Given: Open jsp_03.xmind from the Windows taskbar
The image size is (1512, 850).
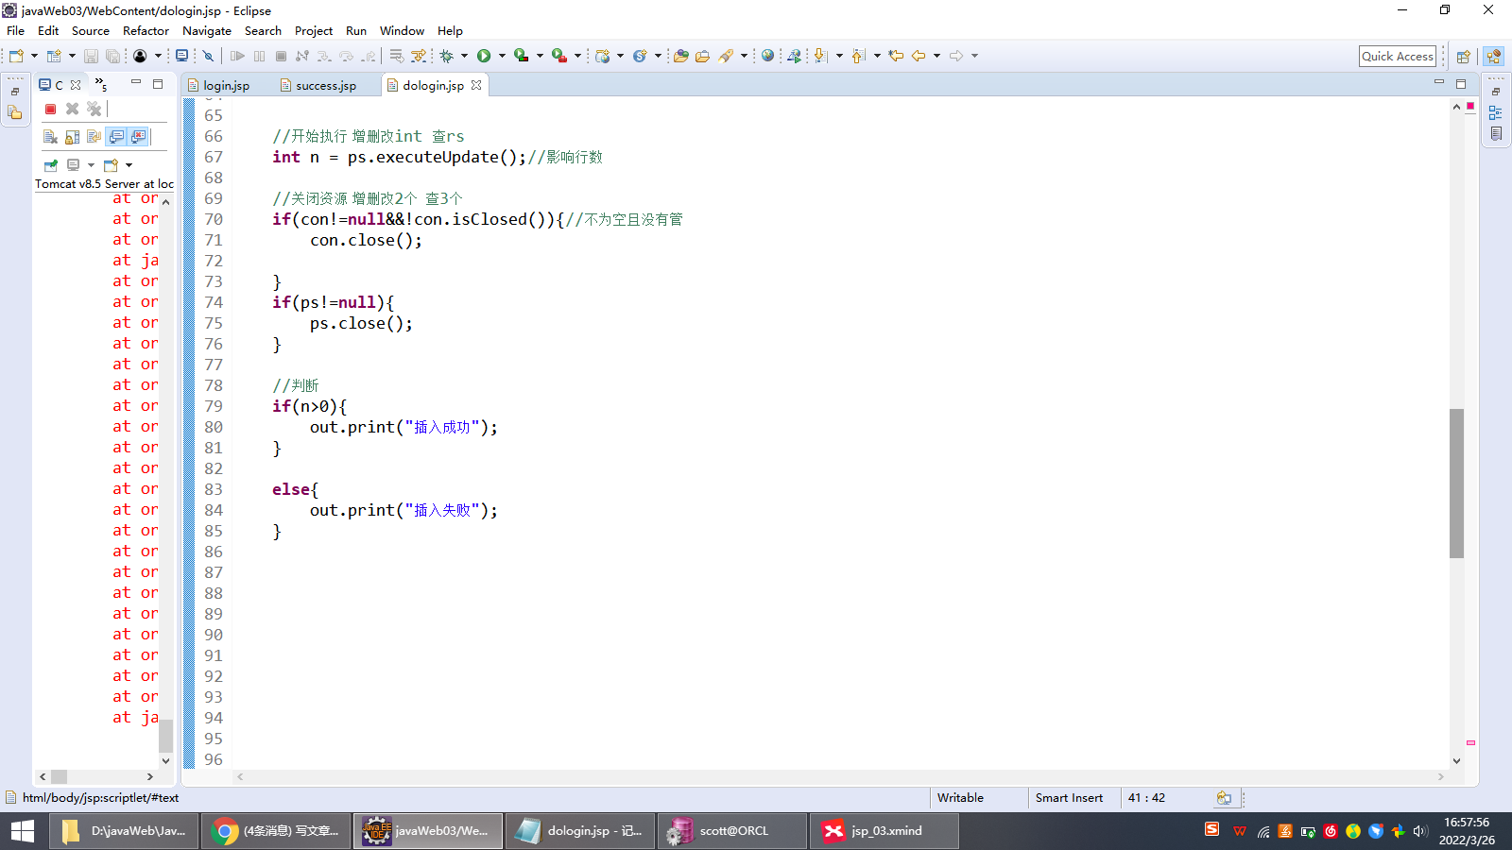Looking at the screenshot, I should 885,831.
